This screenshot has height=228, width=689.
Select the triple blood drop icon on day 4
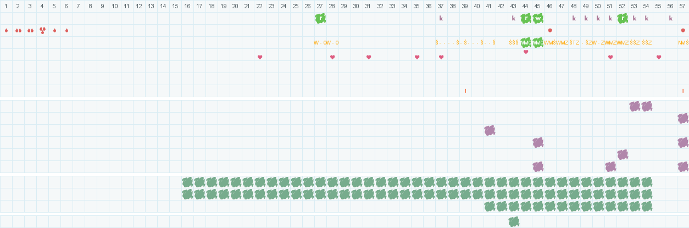click(x=42, y=30)
